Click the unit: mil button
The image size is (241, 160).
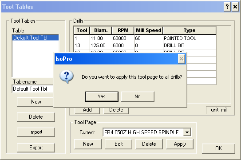pos(218,110)
